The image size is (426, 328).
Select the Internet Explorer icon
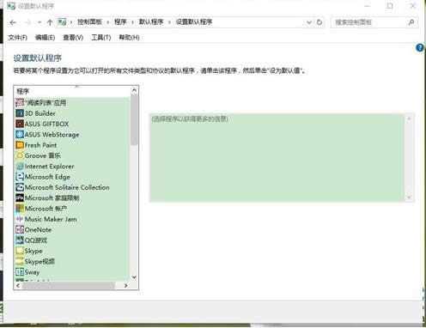(20, 167)
